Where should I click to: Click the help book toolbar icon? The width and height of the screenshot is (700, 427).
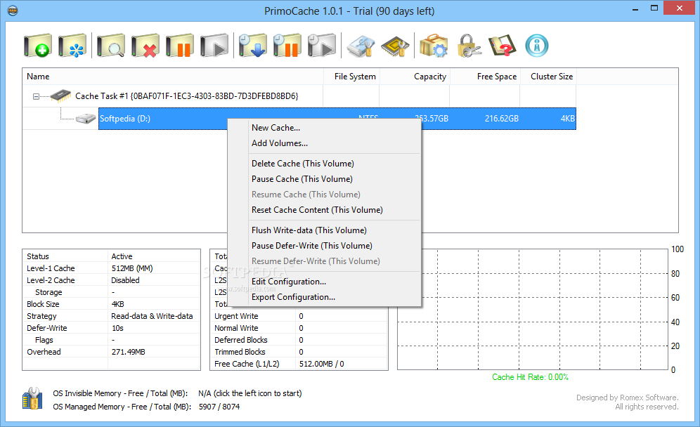(x=503, y=46)
